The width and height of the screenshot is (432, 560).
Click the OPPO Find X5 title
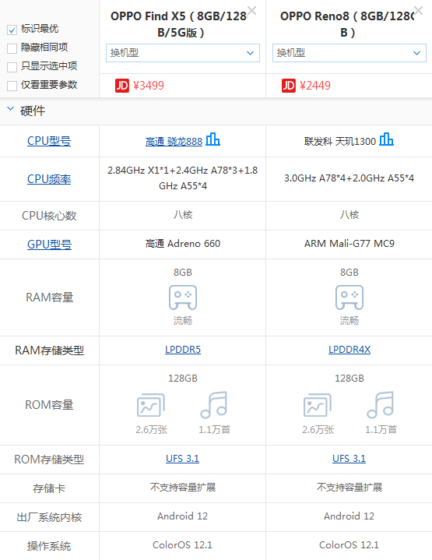click(181, 24)
